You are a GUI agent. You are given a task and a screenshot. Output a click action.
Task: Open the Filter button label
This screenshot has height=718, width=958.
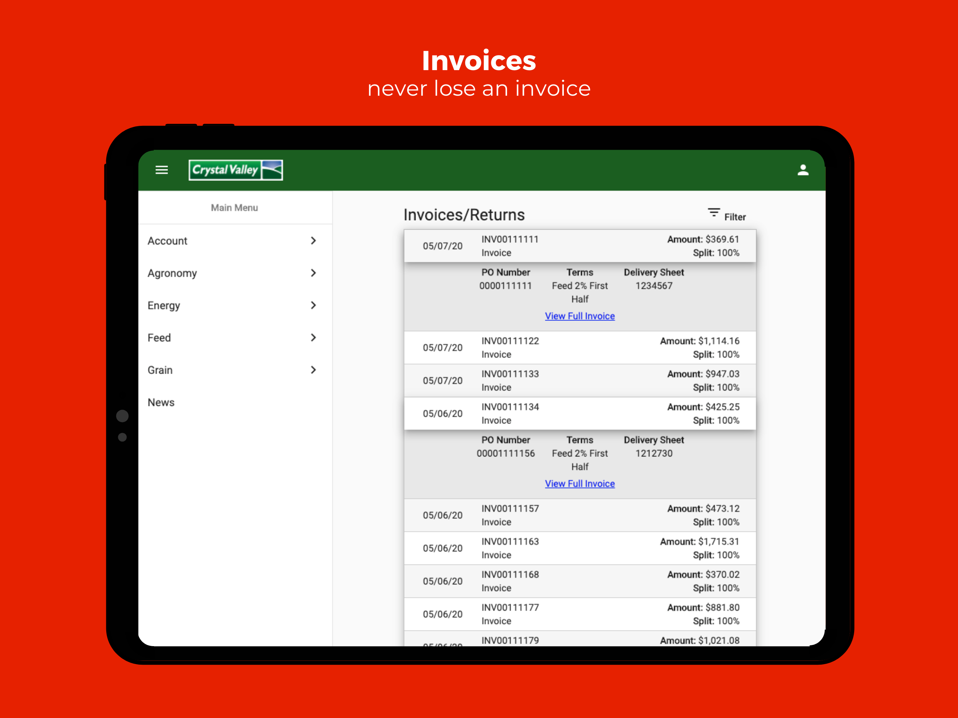pos(735,217)
